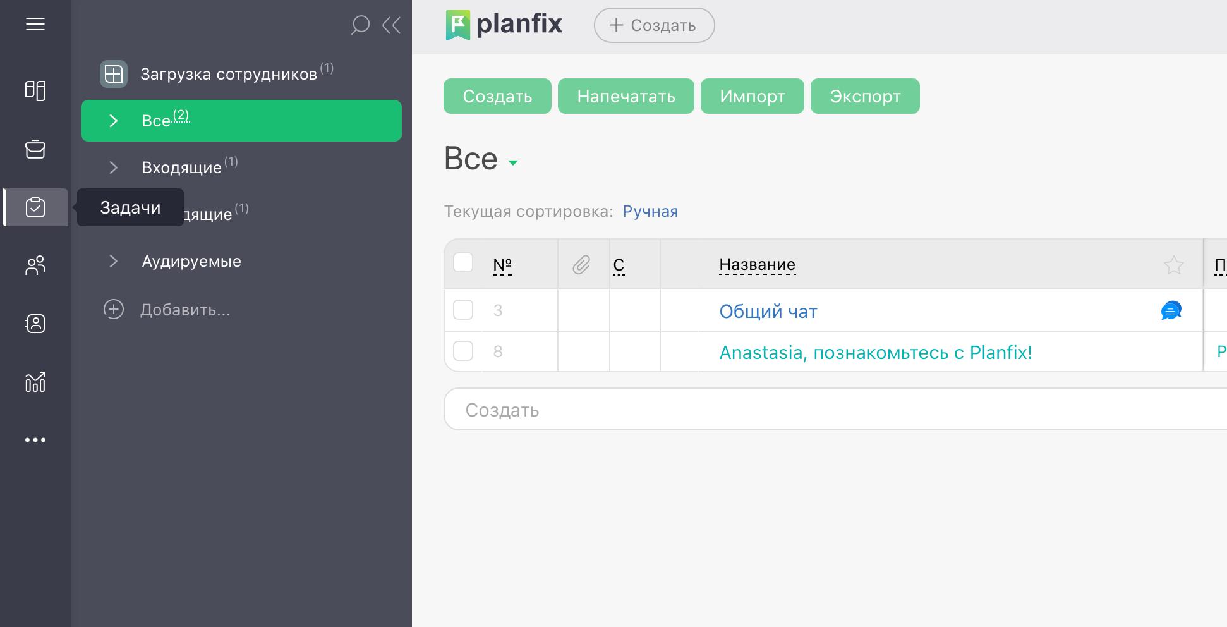
Task: Check the box for task number 3
Action: (x=463, y=310)
